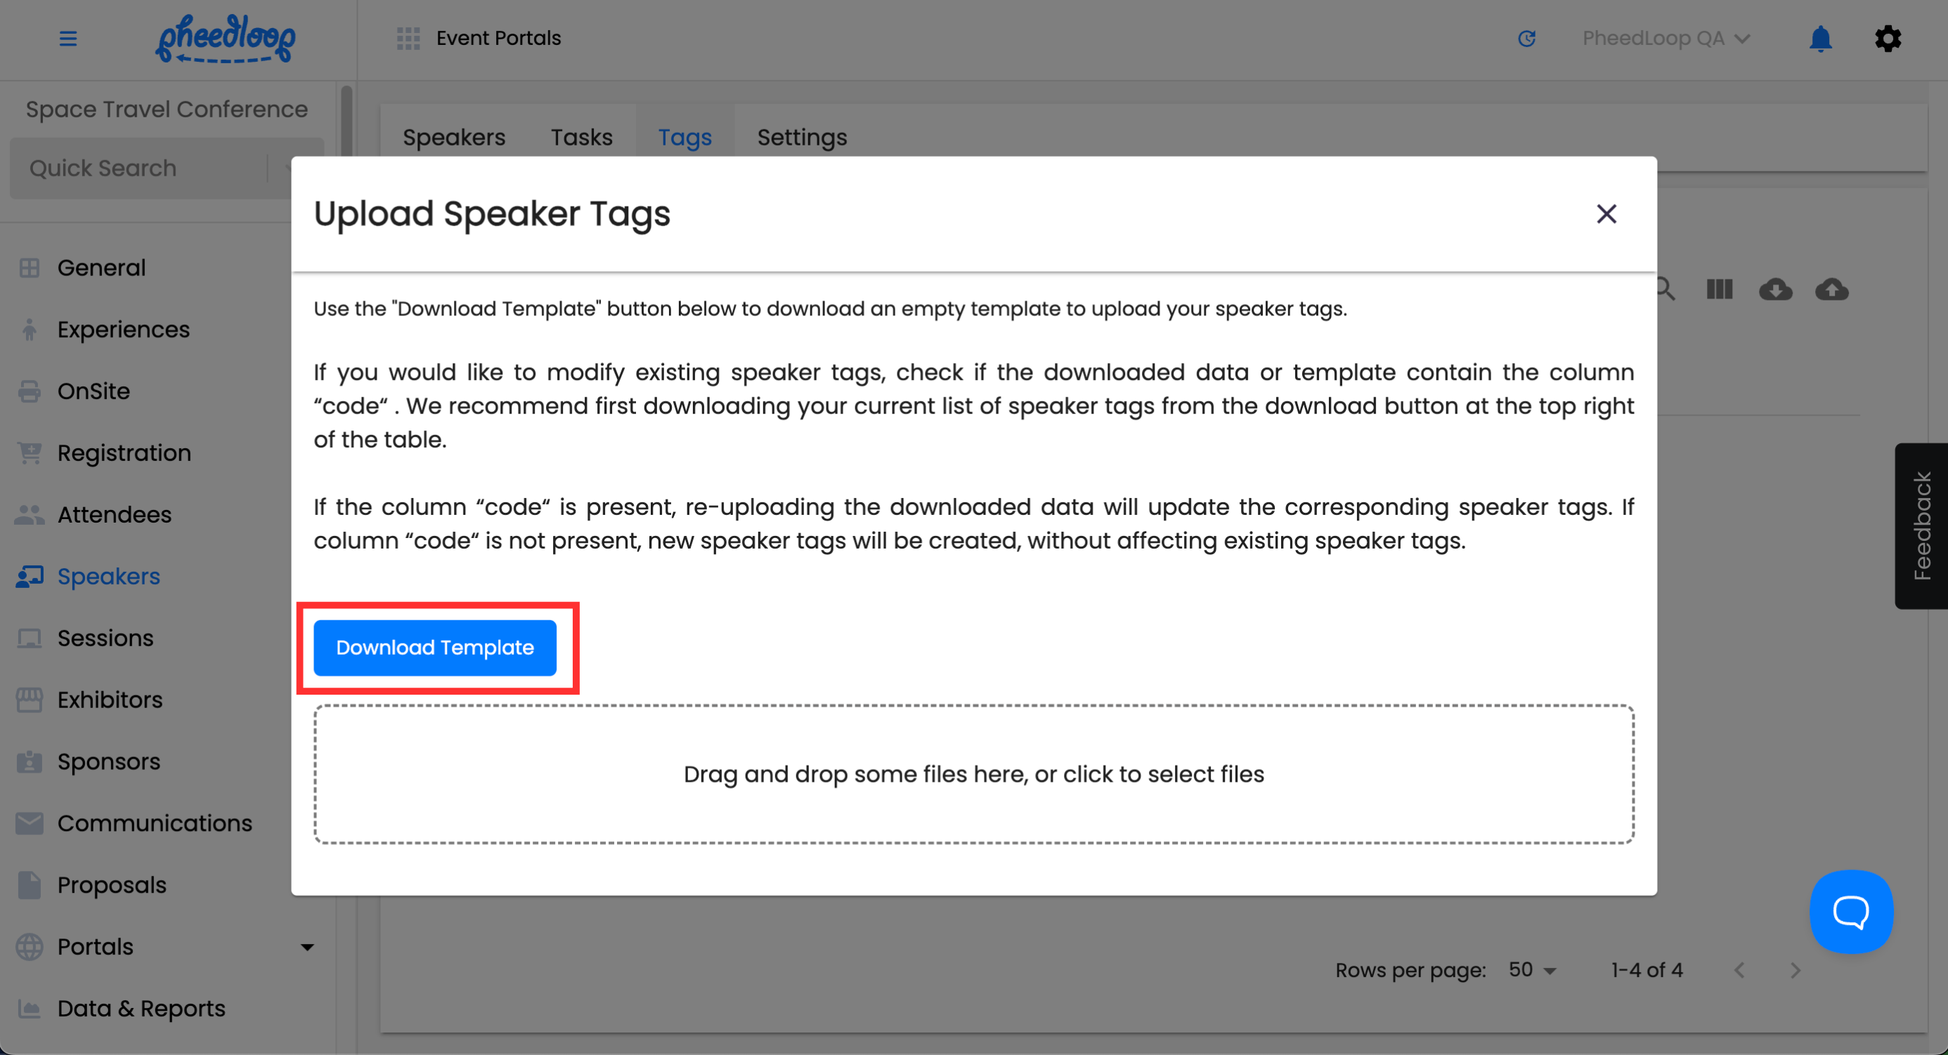The image size is (1948, 1055).
Task: Open the columns view icon
Action: (x=1719, y=289)
